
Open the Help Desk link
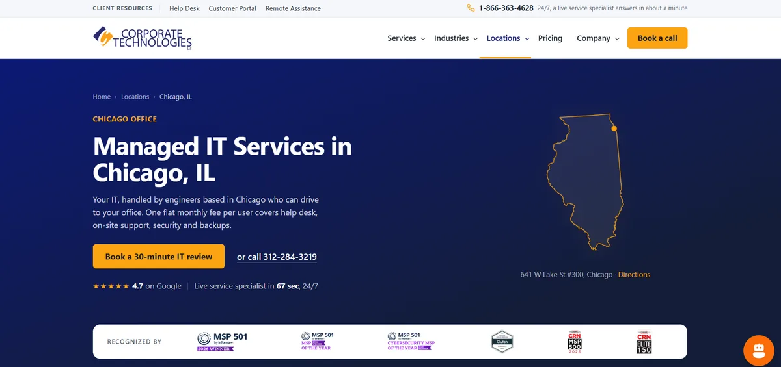(x=184, y=8)
